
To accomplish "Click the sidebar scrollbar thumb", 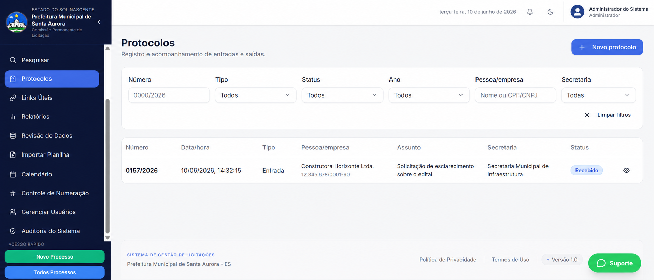I will coord(108,166).
